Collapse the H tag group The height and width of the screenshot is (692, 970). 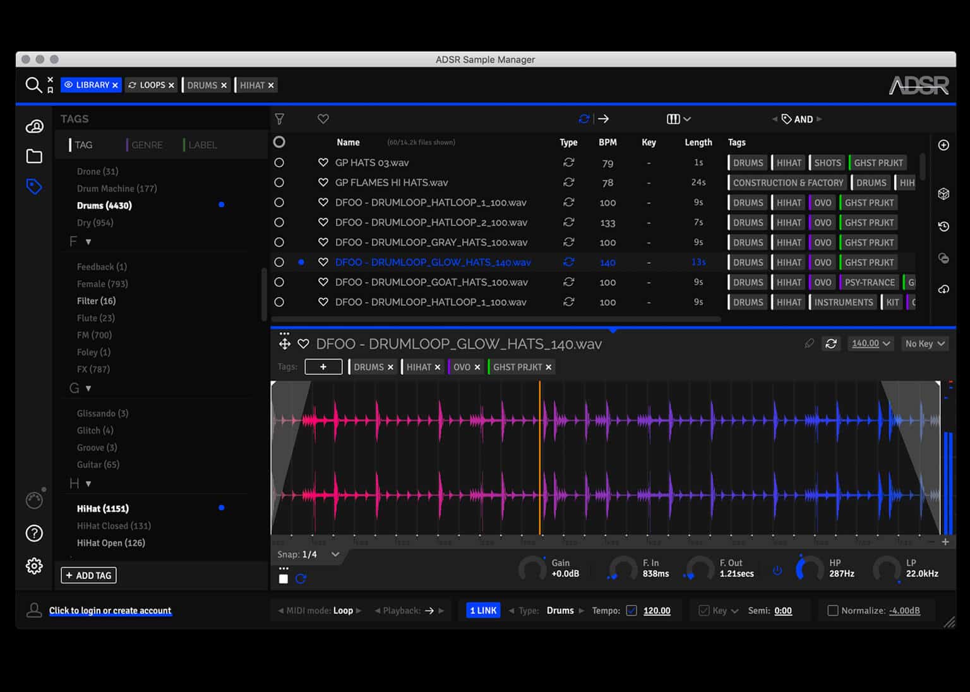click(x=88, y=484)
